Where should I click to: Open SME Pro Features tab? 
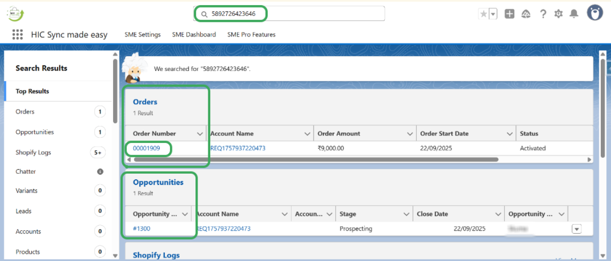251,35
